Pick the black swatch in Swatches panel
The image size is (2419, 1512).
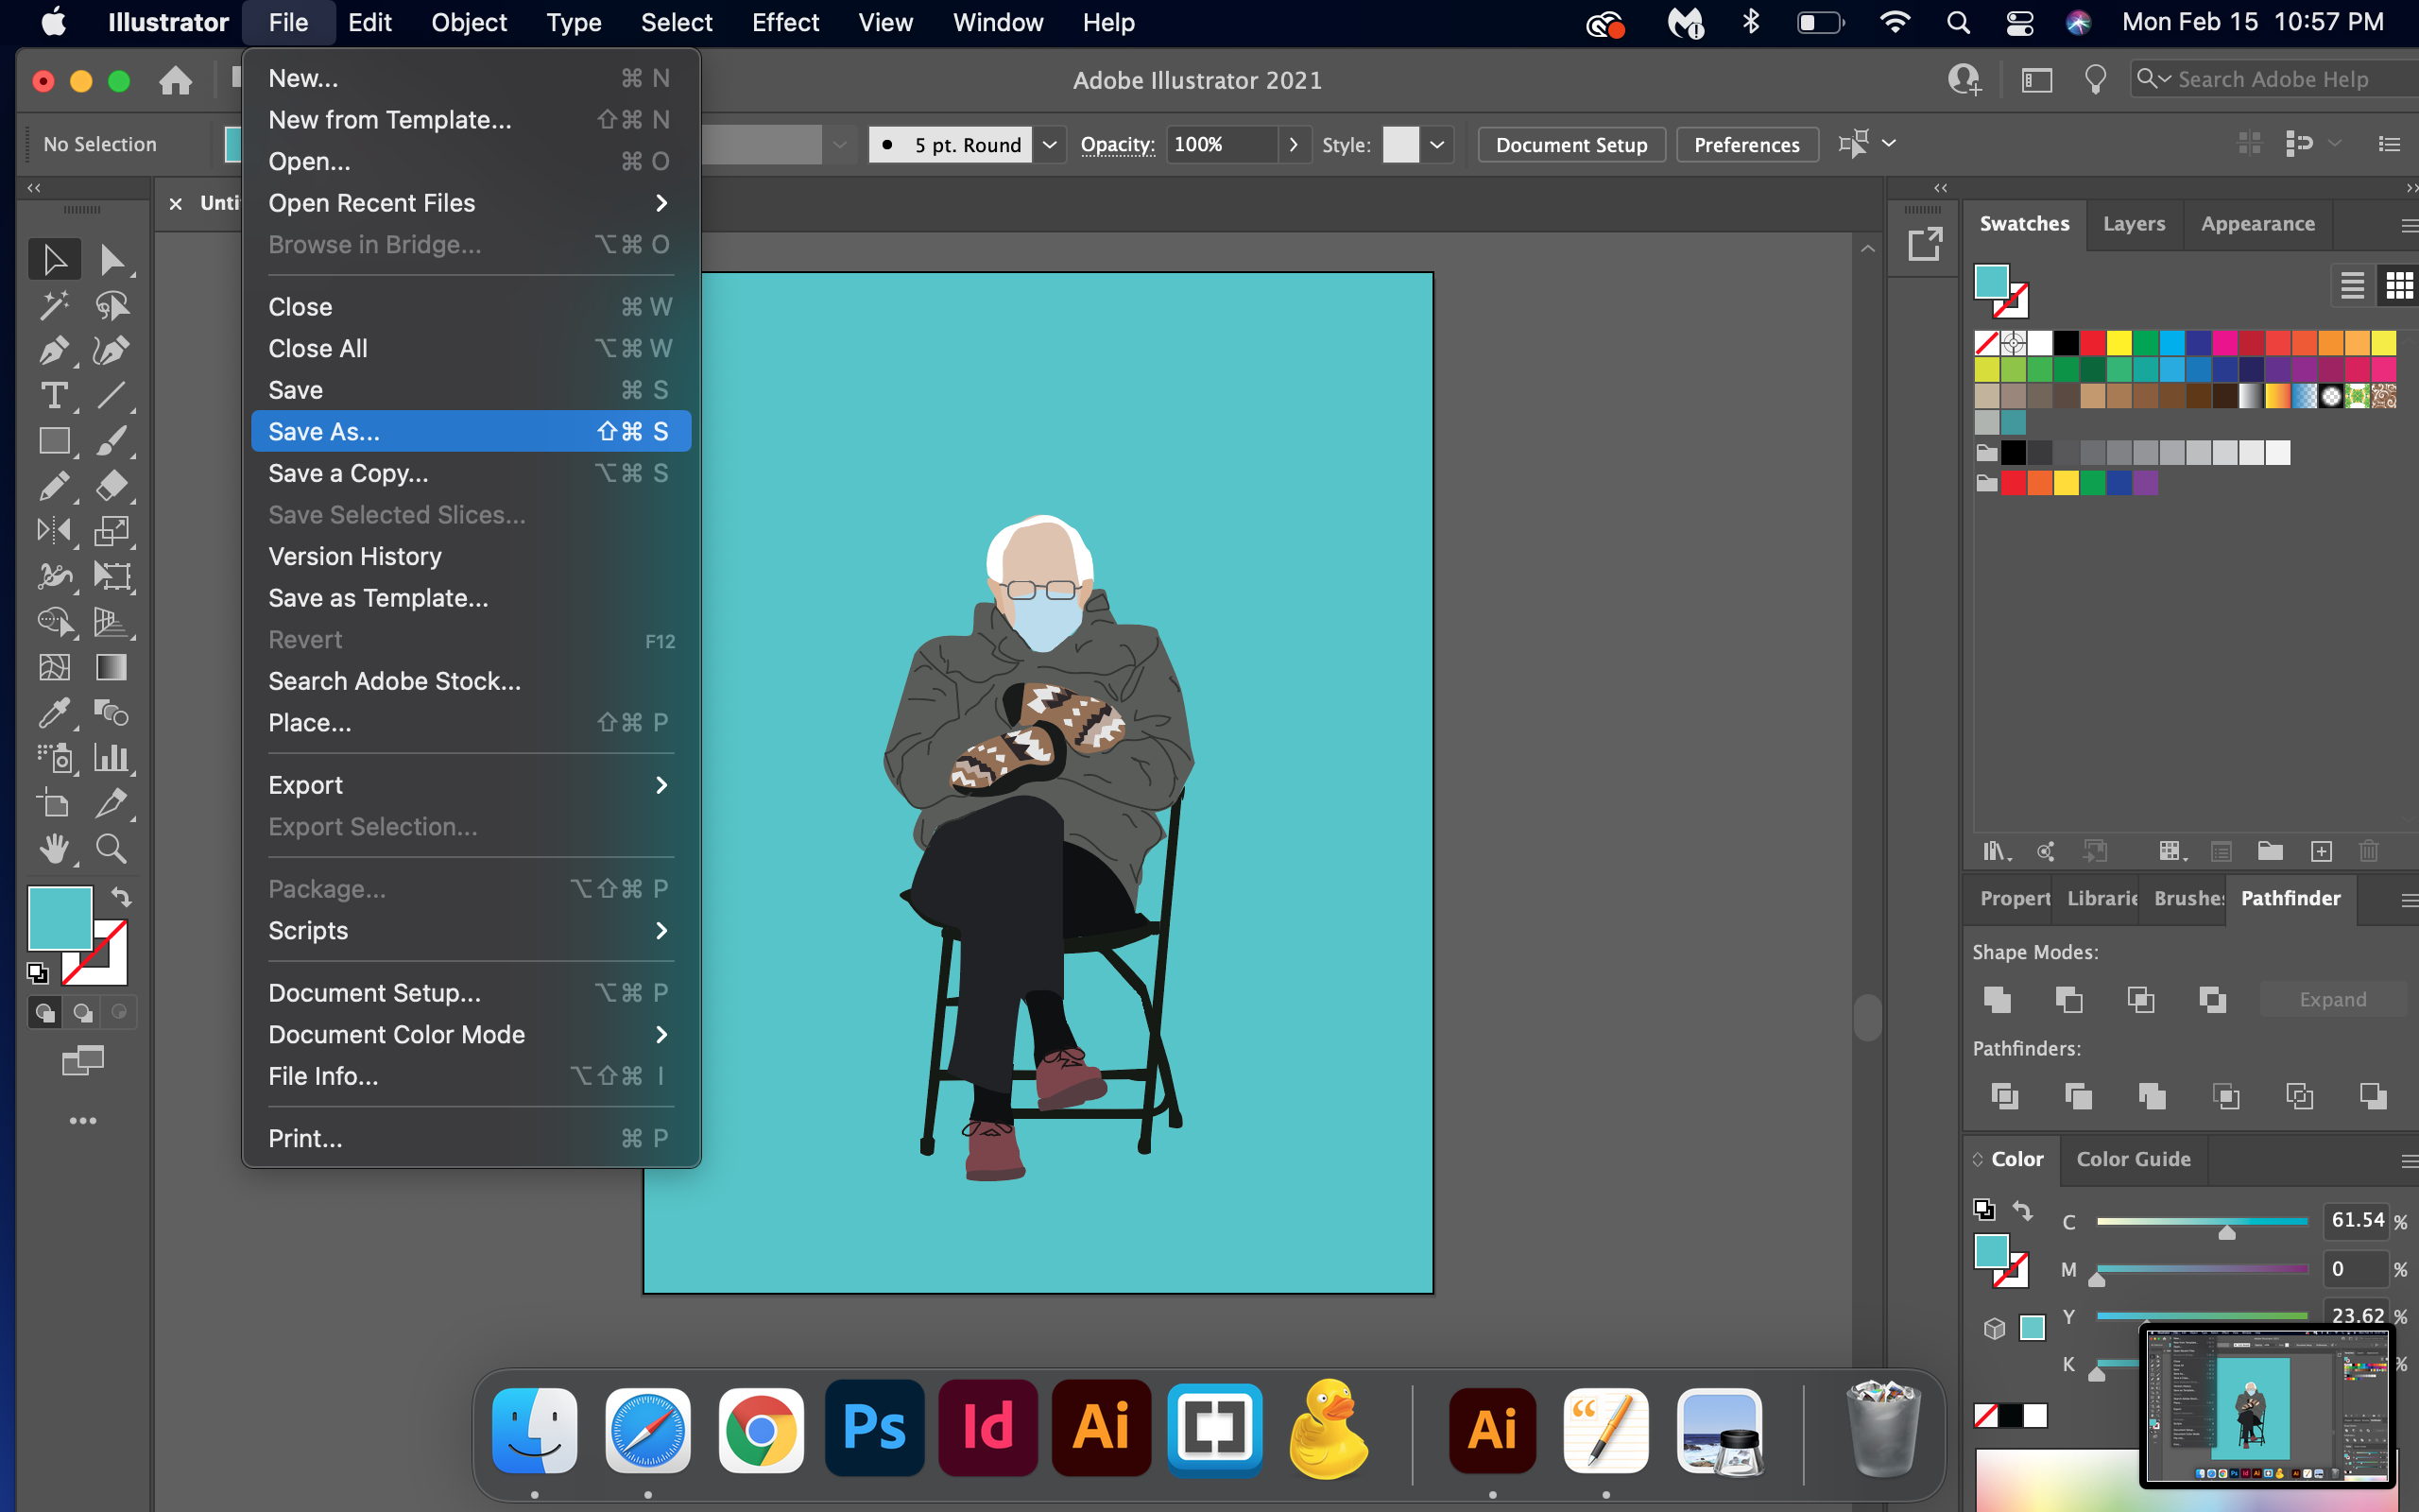coord(2067,343)
